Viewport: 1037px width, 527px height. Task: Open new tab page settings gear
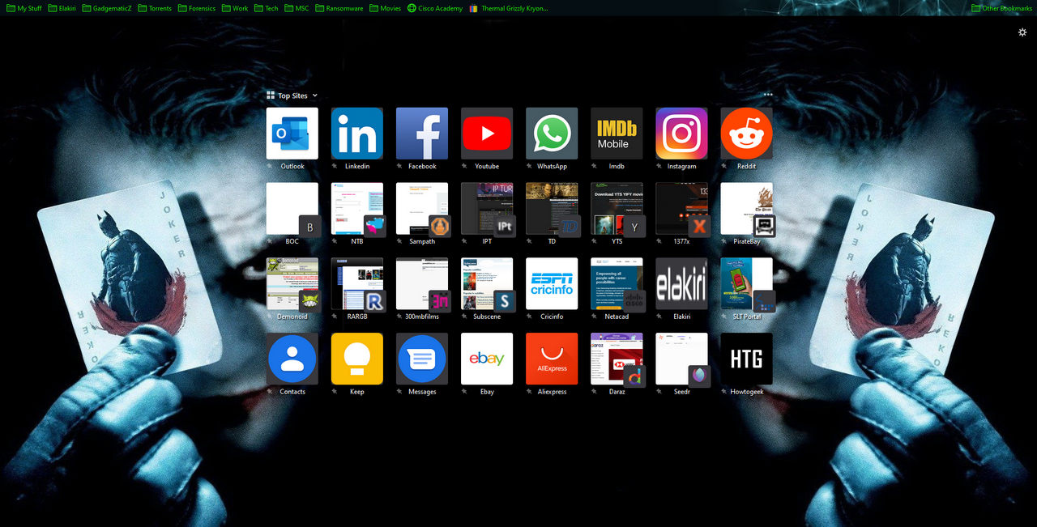click(x=1022, y=32)
